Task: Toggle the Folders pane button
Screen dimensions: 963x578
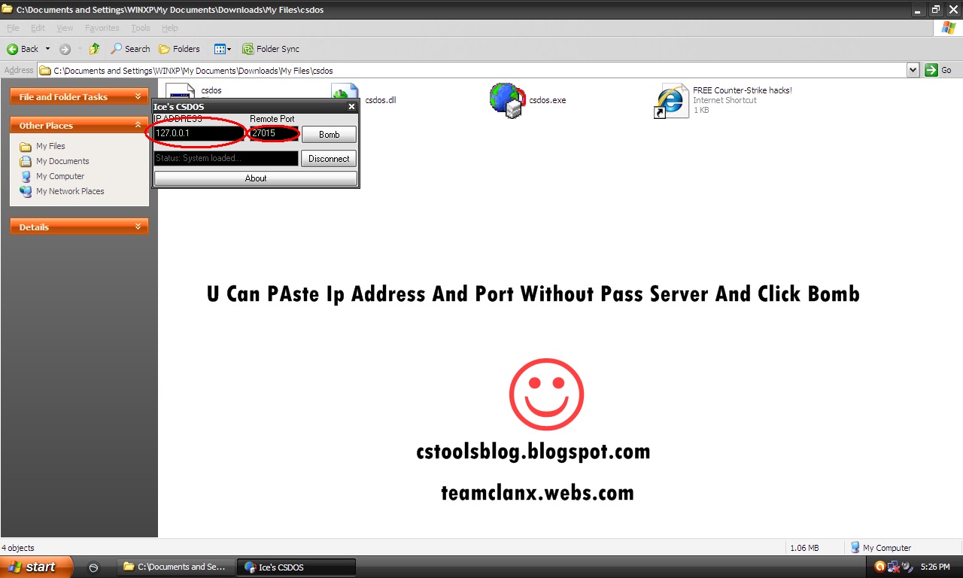Action: 179,49
